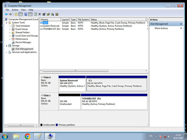The width and height of the screenshot is (187, 140).
Task: Click tree pane horizontal scrollbar thumb
Action: click(x=21, y=125)
